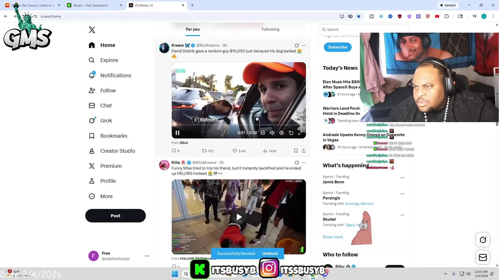Open video settings gear on Kream's video
The image size is (499, 280).
(281, 133)
